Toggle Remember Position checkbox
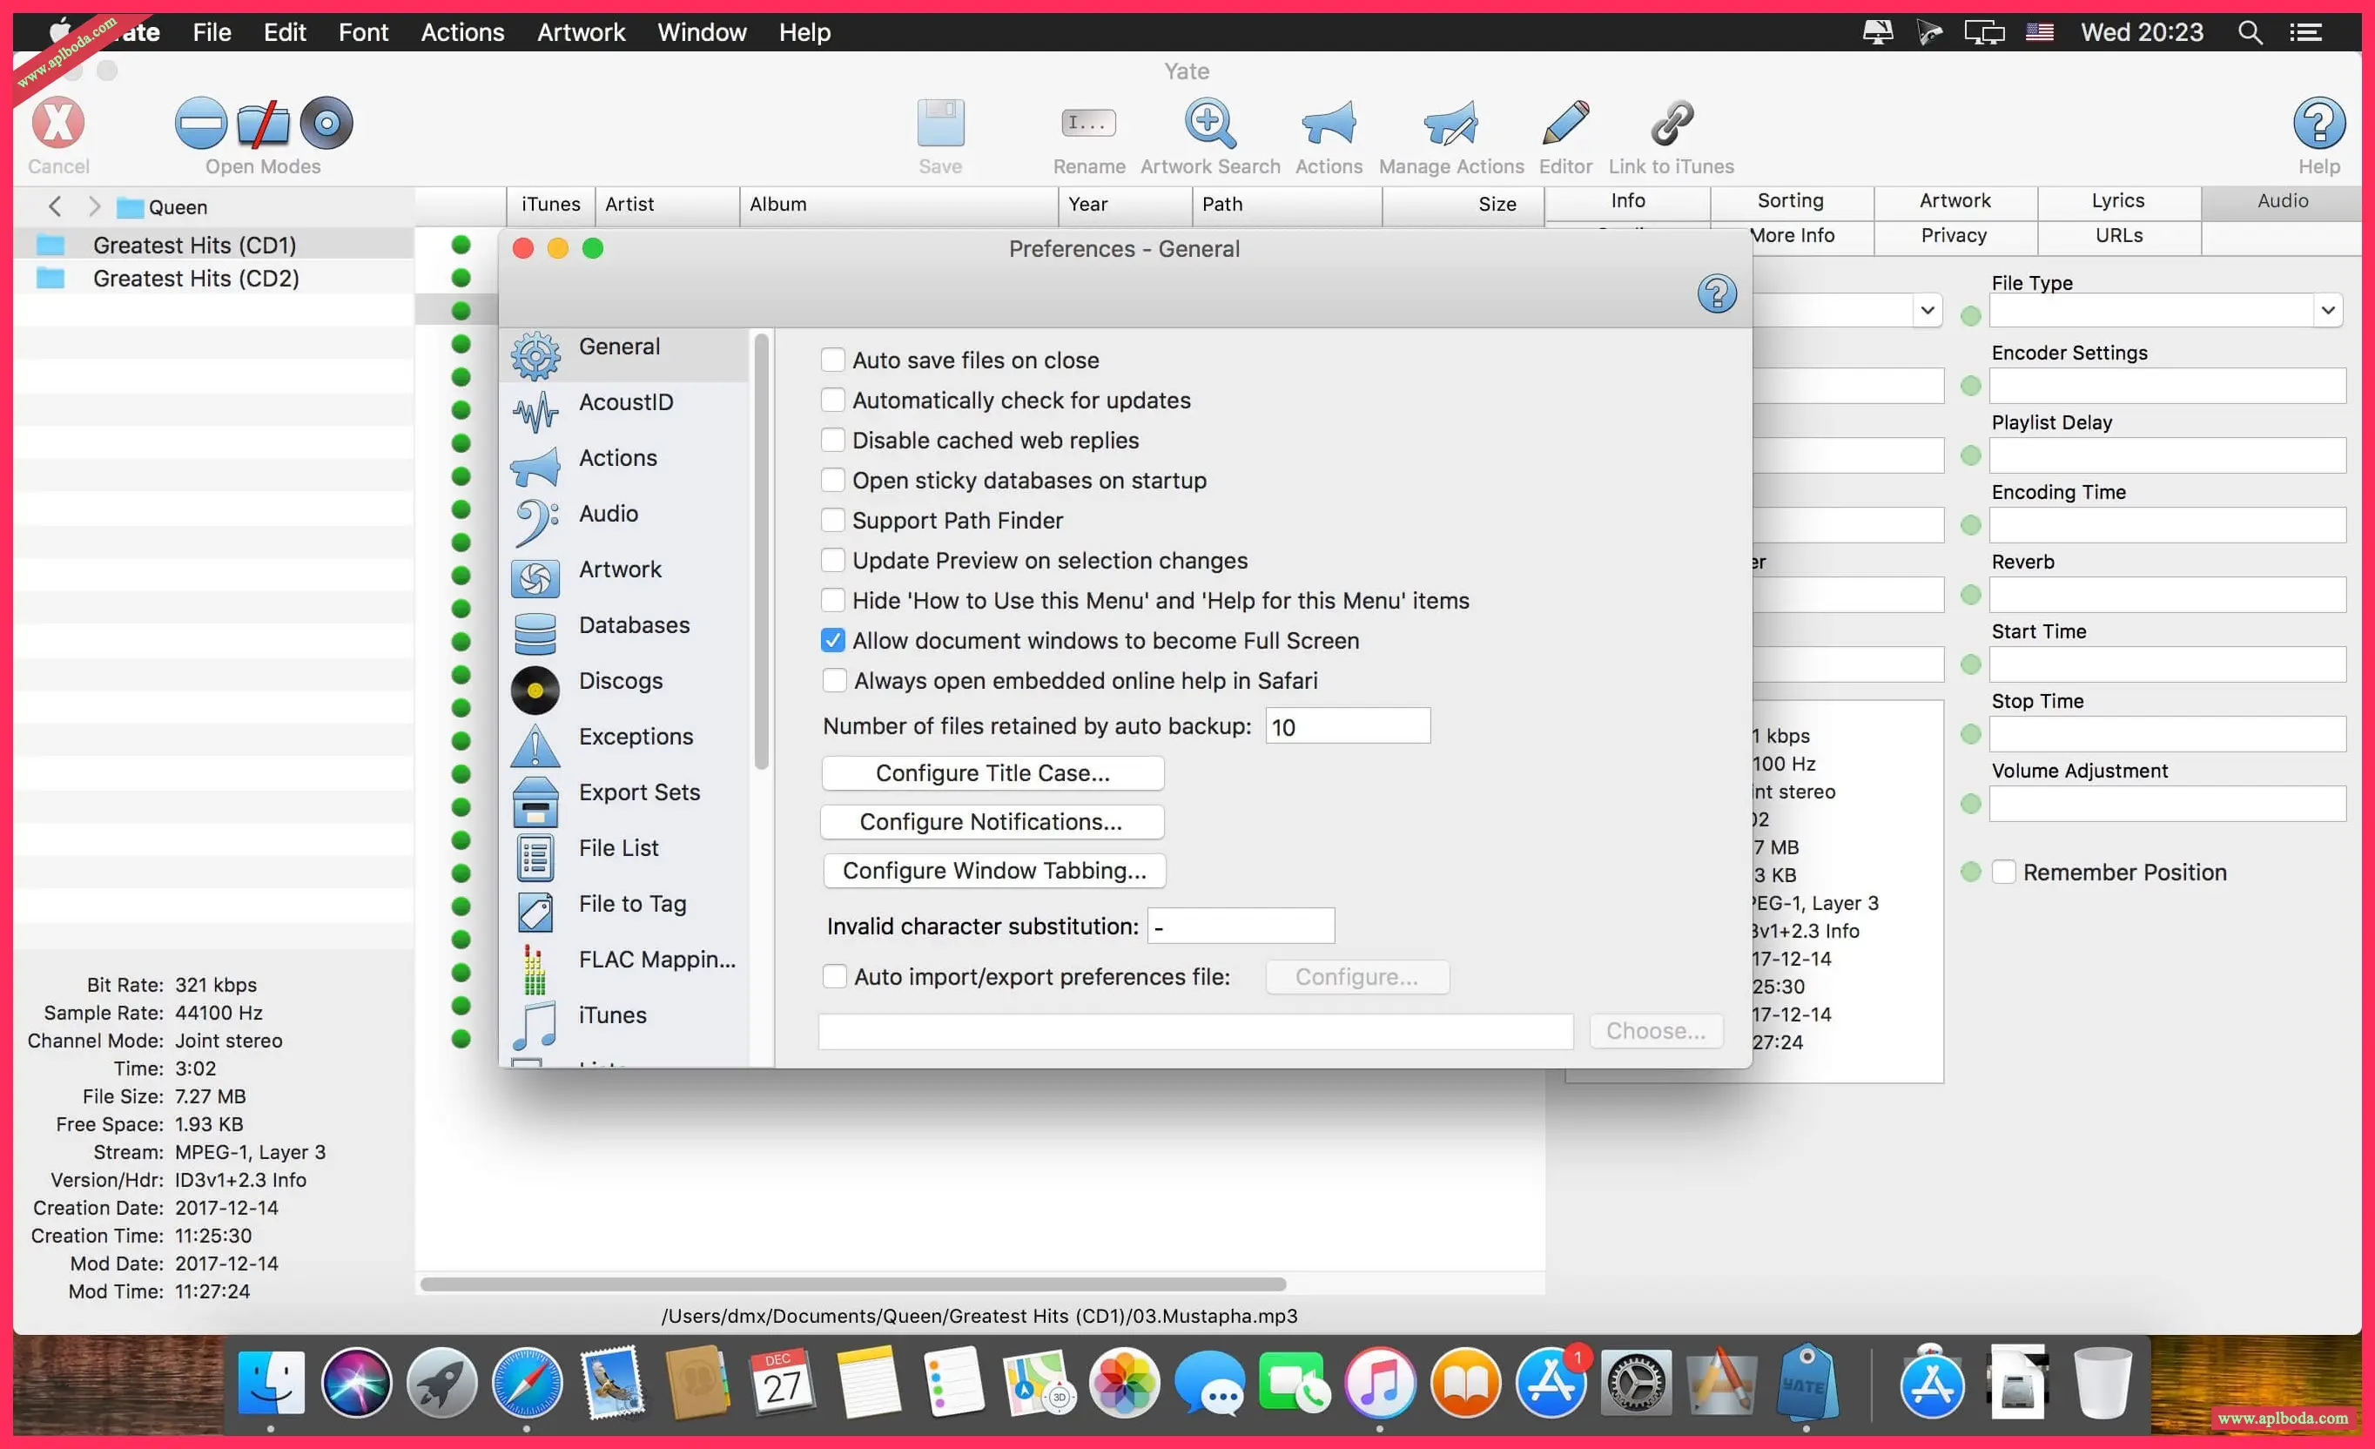Image resolution: width=2375 pixels, height=1449 pixels. pos(2003,872)
